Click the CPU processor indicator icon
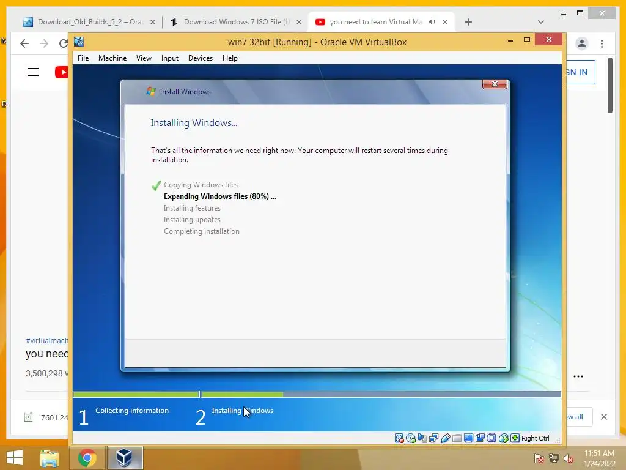 (x=492, y=438)
